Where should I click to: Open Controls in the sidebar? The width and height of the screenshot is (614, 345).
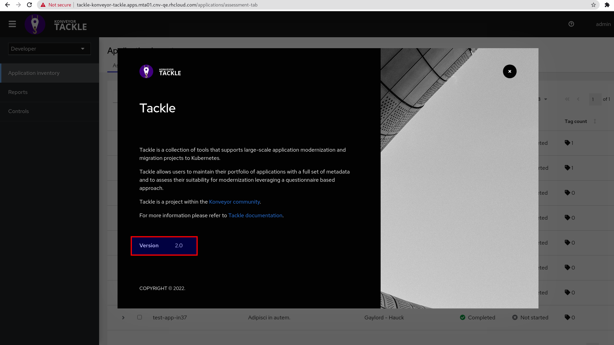click(x=50, y=111)
